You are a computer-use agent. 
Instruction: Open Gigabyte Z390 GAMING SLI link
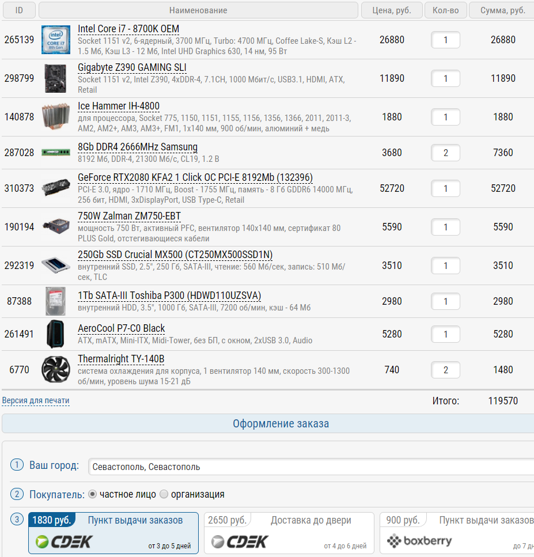pyautogui.click(x=132, y=67)
